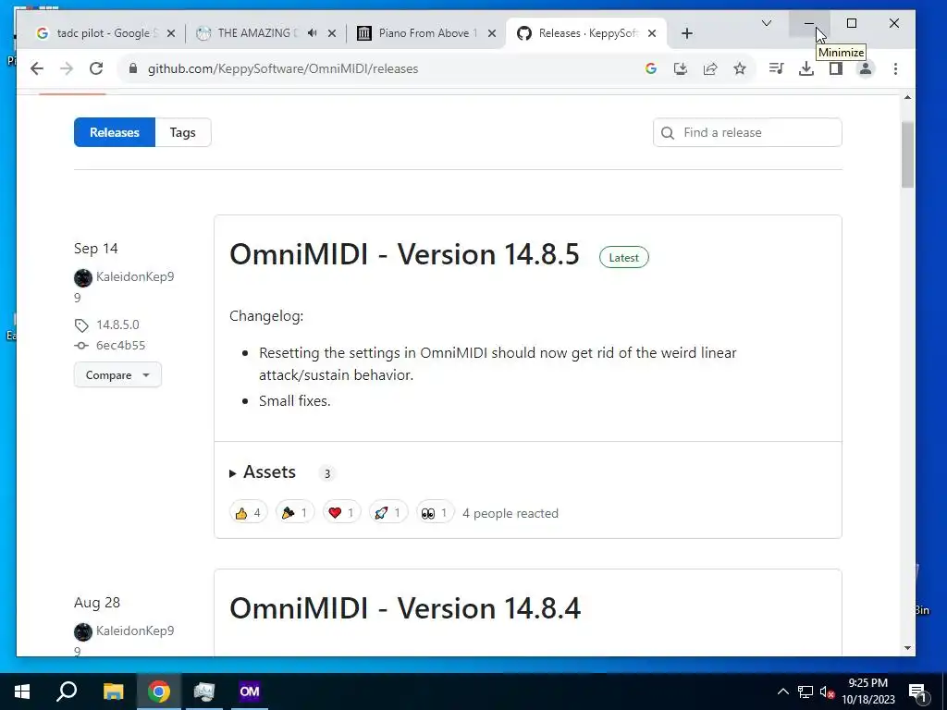Go back to the previous page

[x=37, y=68]
